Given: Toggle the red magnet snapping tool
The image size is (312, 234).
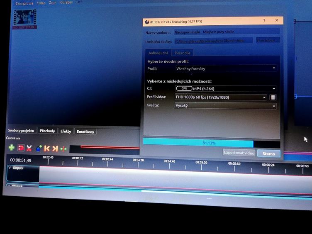Looking at the screenshot, I should 21,148.
